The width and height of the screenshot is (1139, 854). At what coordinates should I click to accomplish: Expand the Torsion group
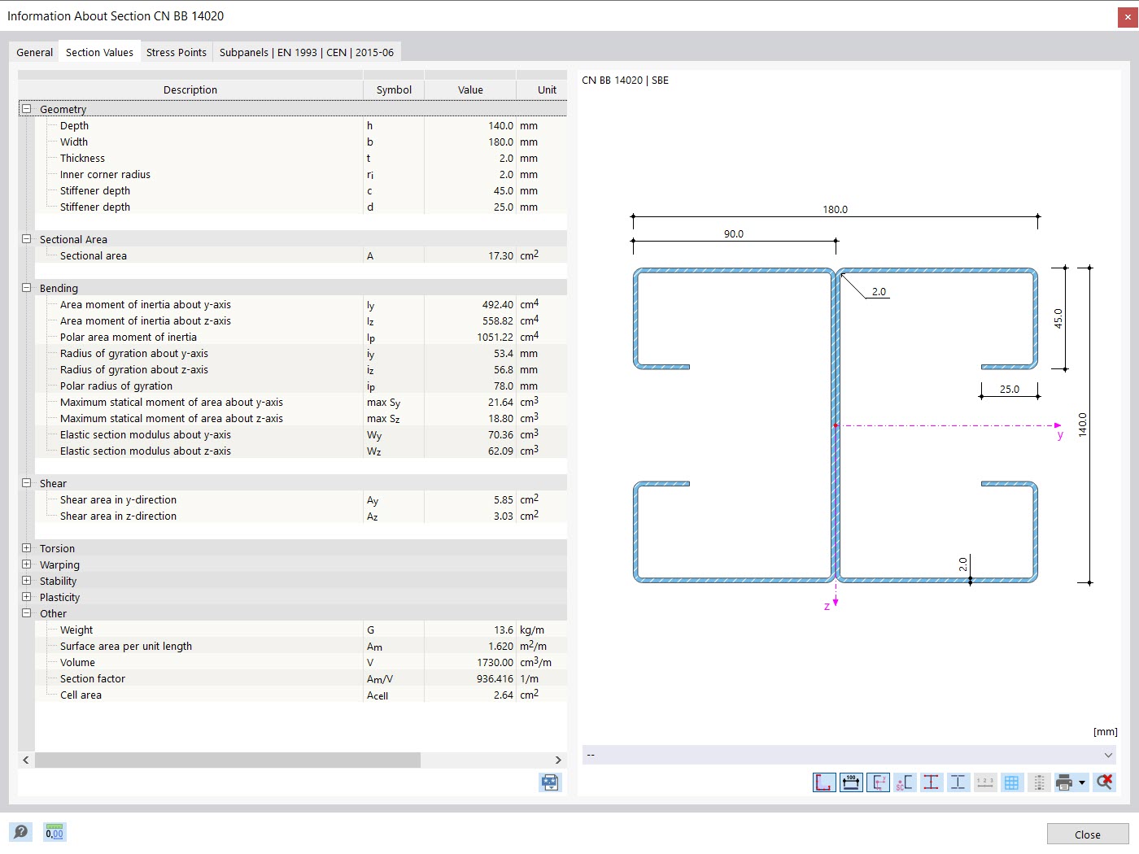point(26,548)
